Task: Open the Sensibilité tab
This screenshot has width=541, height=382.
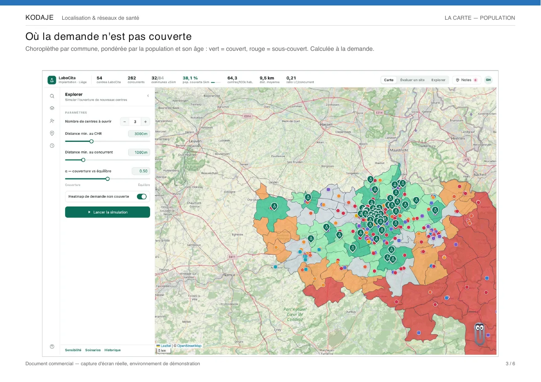Action: coord(73,350)
